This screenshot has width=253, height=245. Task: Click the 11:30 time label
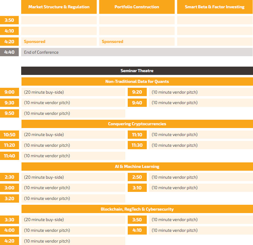coord(137,145)
